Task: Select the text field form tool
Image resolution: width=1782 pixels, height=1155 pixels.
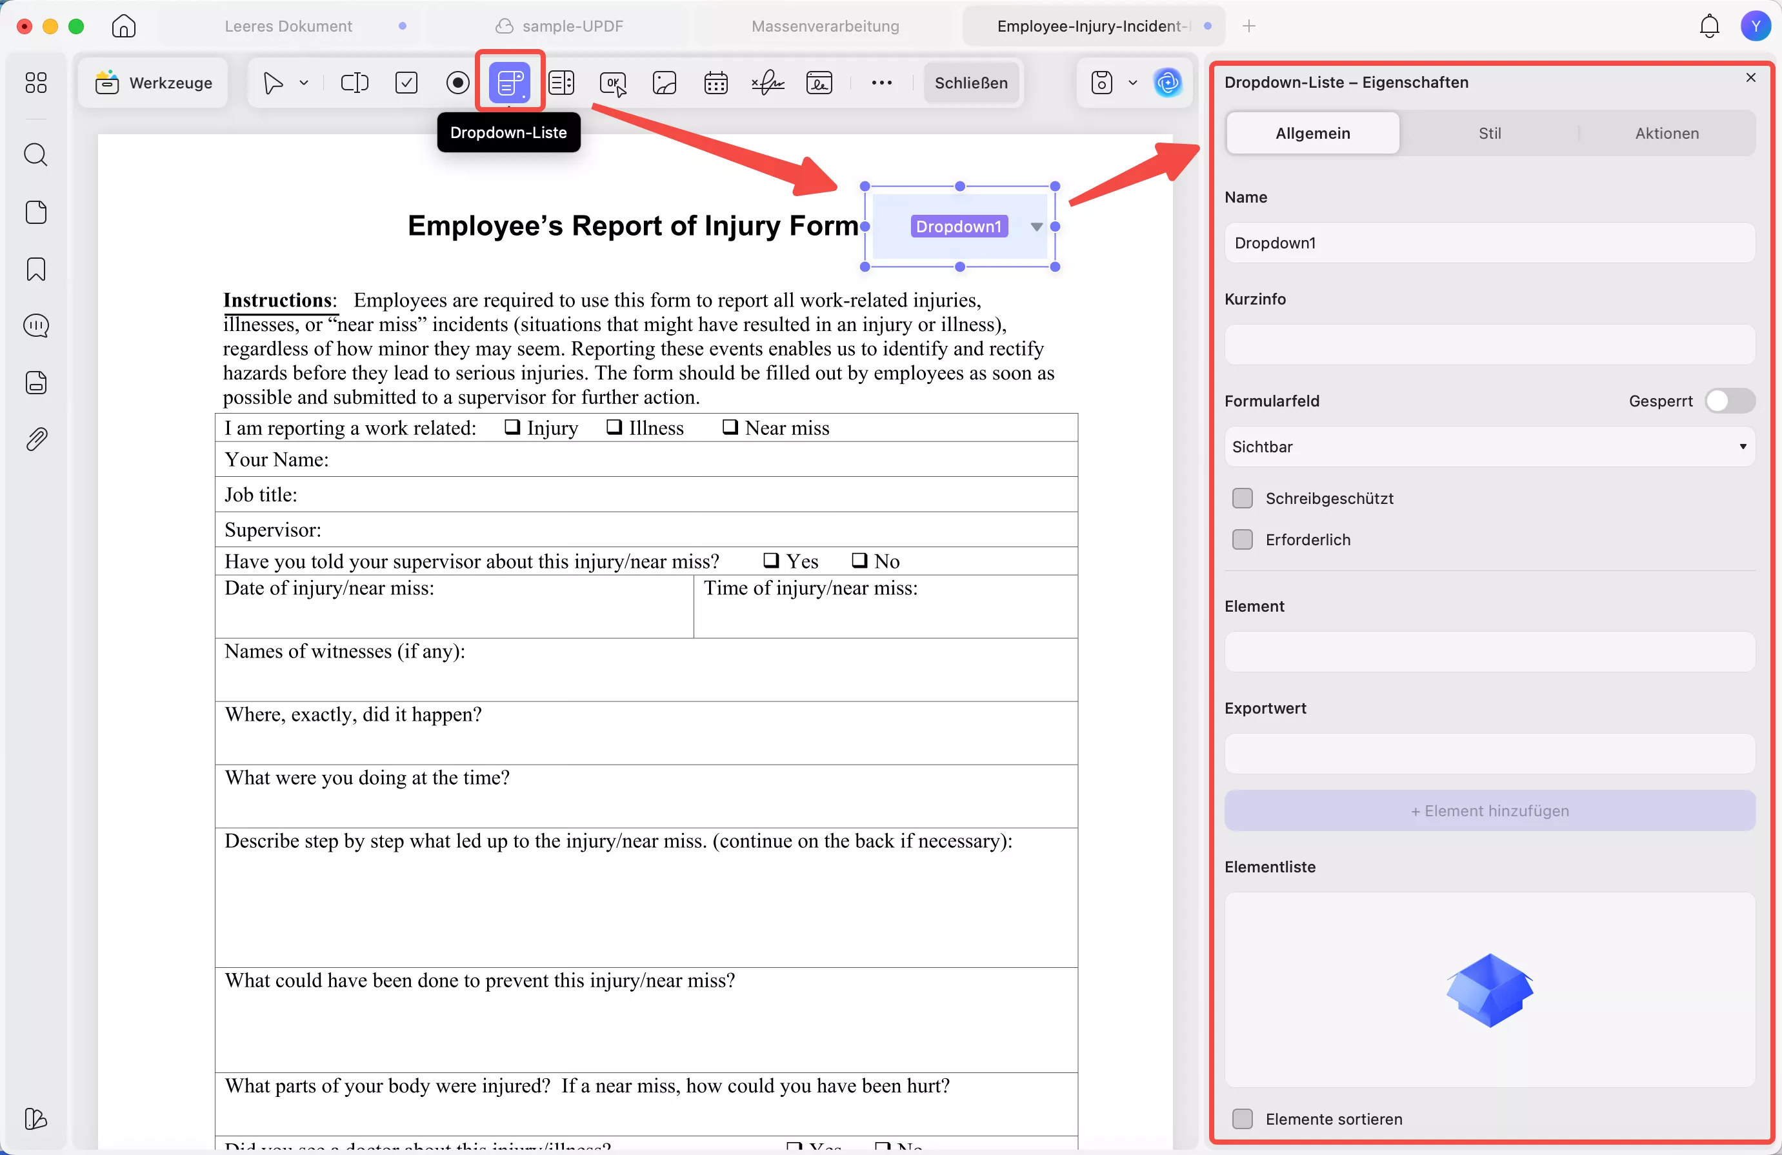Action: pos(354,83)
